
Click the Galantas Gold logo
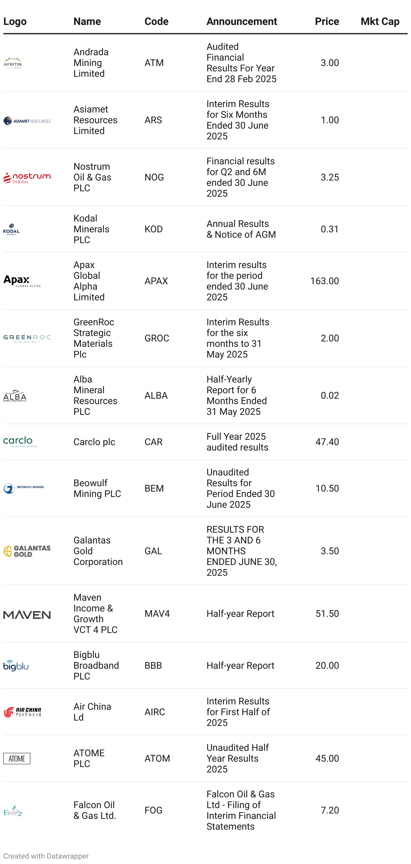tap(27, 551)
